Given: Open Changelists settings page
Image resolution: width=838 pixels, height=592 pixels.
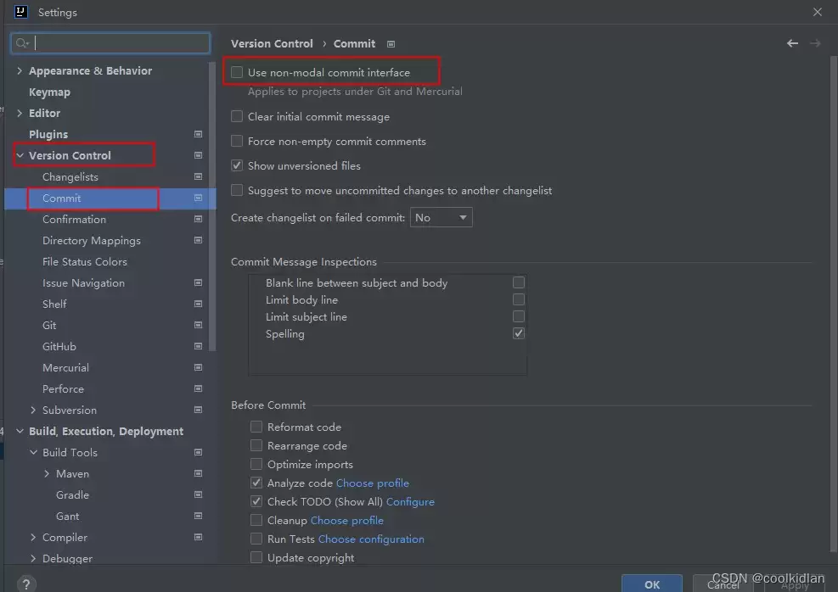Looking at the screenshot, I should (70, 176).
